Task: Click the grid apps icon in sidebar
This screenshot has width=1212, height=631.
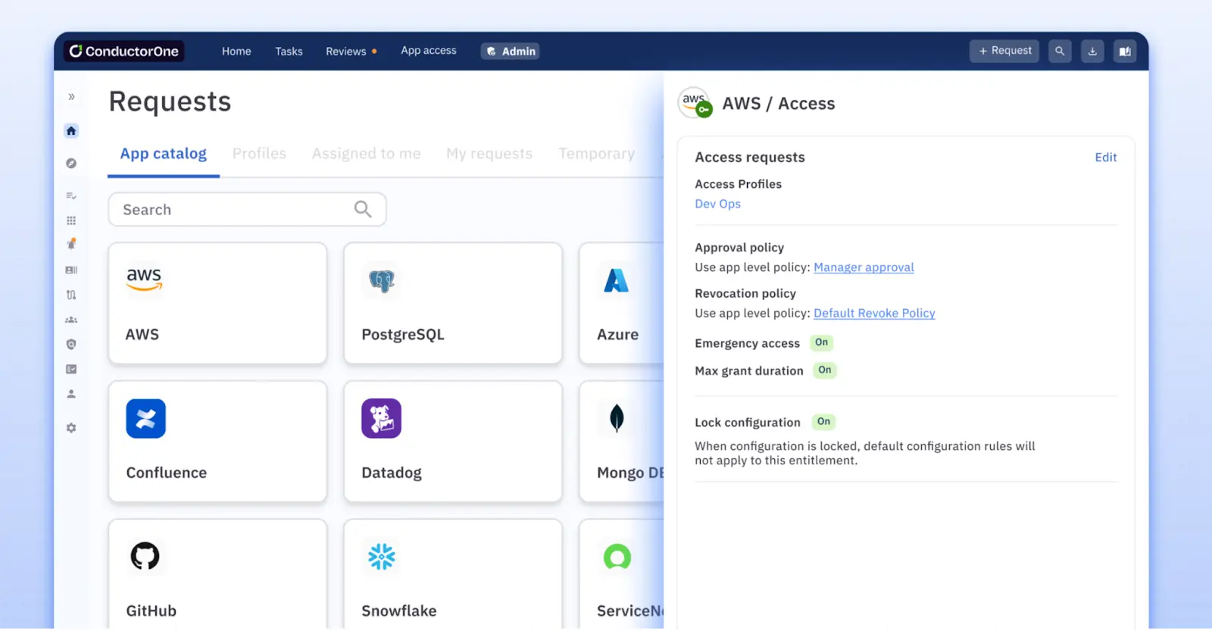Action: 71,220
